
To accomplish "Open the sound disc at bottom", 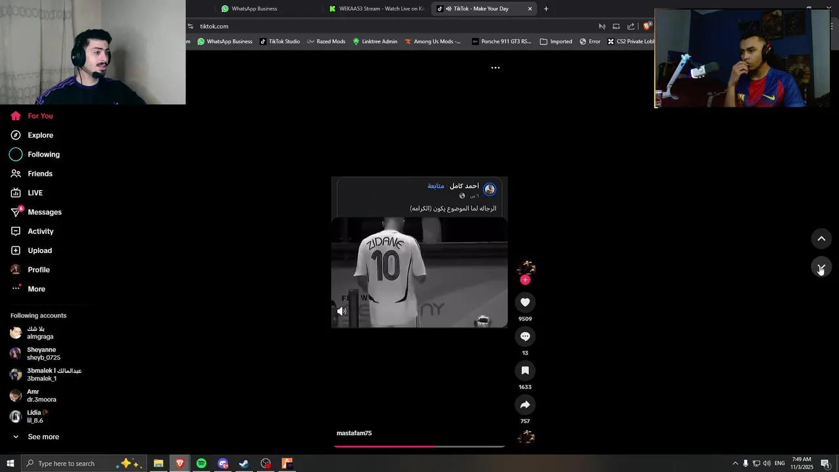I will pos(526,437).
